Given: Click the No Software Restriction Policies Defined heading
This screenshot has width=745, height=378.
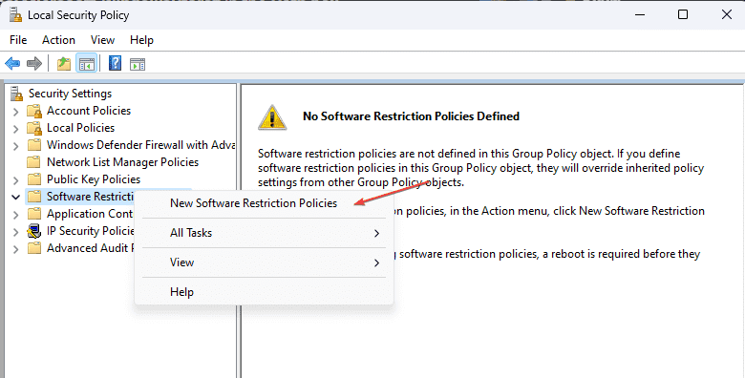Looking at the screenshot, I should [x=411, y=116].
